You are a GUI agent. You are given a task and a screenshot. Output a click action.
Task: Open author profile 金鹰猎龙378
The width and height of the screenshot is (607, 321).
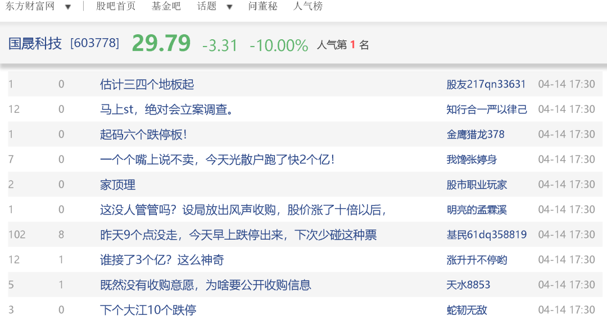tap(476, 135)
